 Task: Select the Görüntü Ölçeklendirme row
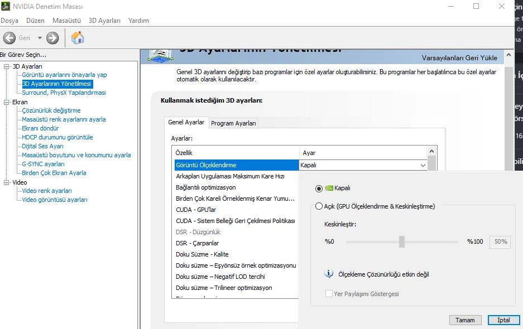(237, 165)
